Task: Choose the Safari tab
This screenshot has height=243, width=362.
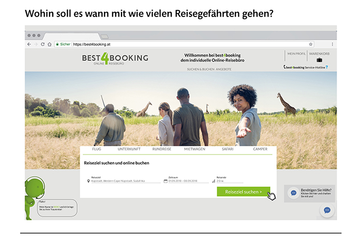Action: (228, 149)
